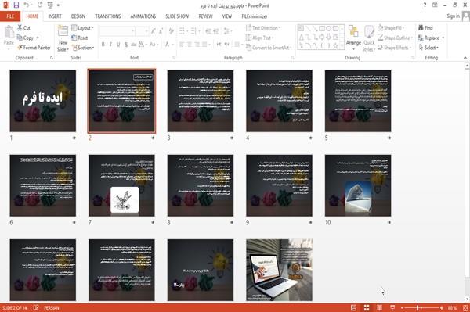470x312 pixels.
Task: Open the Shape Fill dropdown
Action: click(391, 28)
